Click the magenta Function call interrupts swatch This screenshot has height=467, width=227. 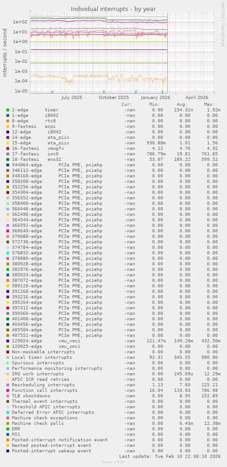click(8, 390)
